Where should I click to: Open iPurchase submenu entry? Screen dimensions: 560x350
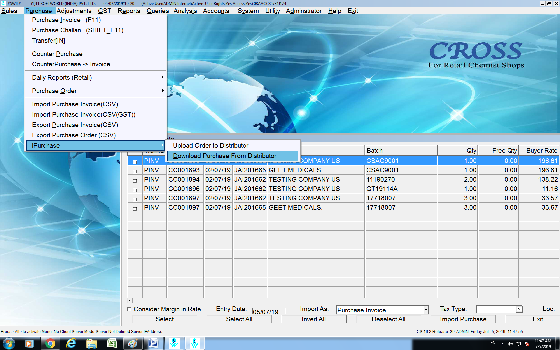pyautogui.click(x=96, y=146)
